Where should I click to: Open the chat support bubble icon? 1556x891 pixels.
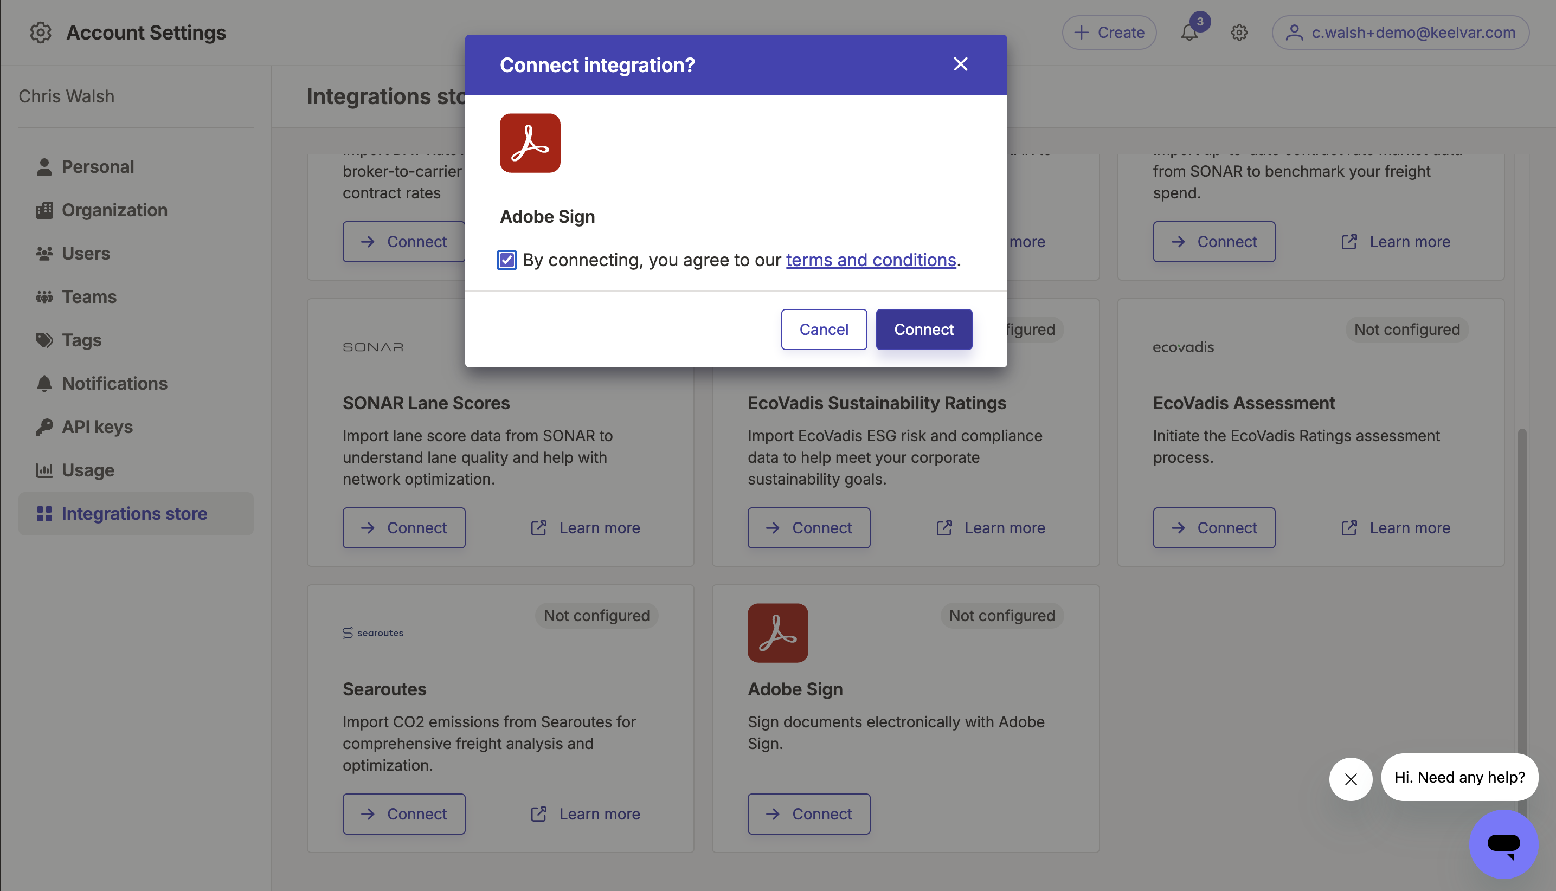[x=1503, y=844]
